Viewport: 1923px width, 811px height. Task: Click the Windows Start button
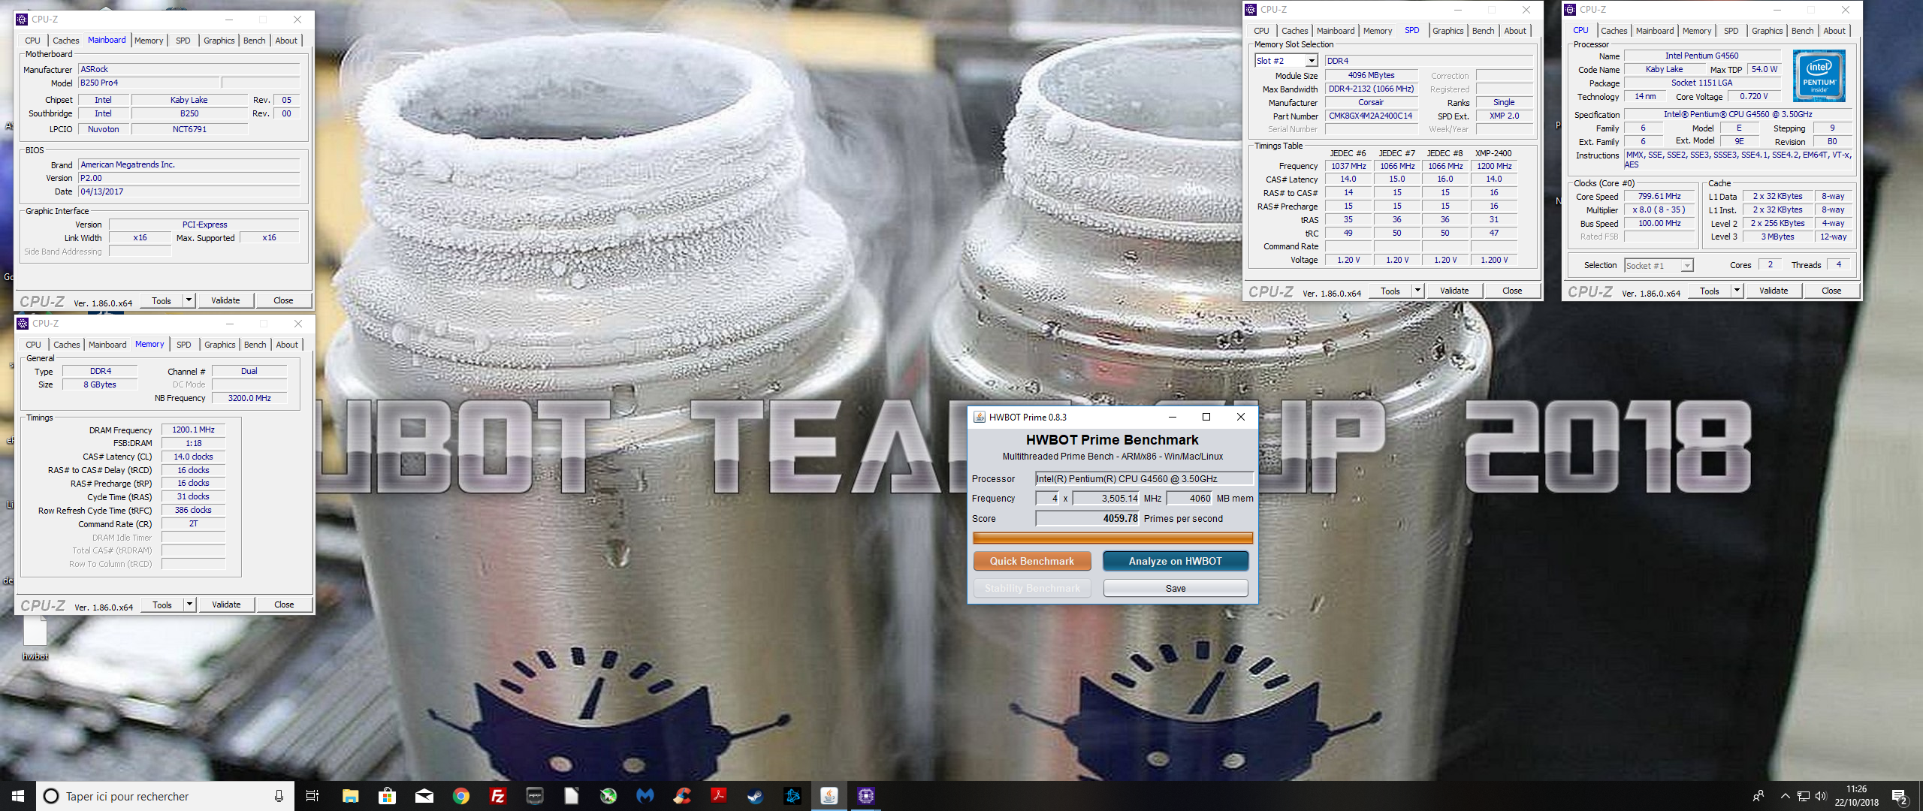tap(18, 796)
